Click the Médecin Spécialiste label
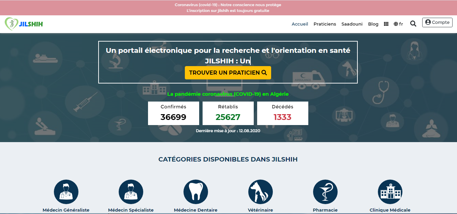The height and width of the screenshot is (214, 457). coord(131,210)
